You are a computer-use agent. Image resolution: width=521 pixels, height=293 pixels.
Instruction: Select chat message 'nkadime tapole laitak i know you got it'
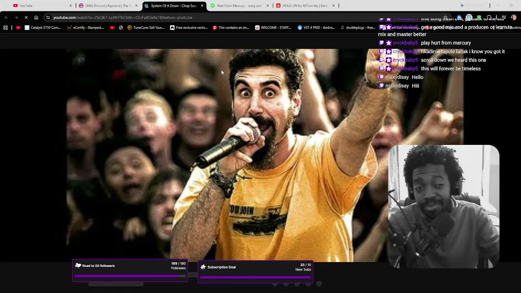pyautogui.click(x=463, y=51)
